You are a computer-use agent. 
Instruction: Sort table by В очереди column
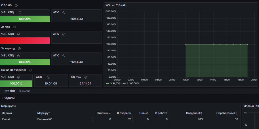click(124, 113)
